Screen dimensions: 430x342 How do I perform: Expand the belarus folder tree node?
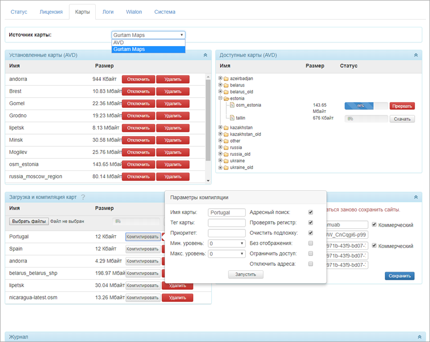click(220, 85)
